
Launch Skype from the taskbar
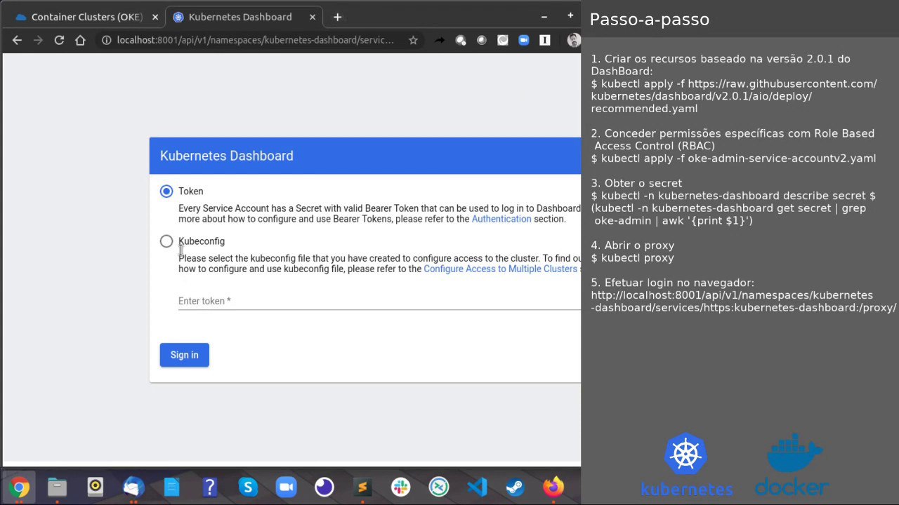[x=247, y=487]
